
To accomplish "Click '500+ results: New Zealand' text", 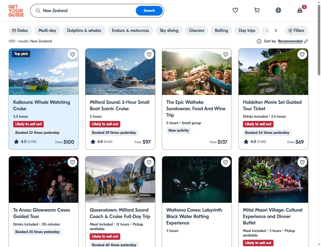I will [x=30, y=41].
